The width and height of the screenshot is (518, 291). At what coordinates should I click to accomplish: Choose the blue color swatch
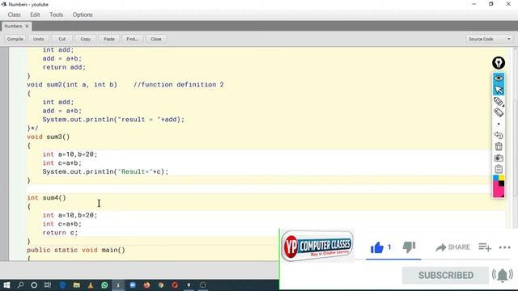coord(495,178)
